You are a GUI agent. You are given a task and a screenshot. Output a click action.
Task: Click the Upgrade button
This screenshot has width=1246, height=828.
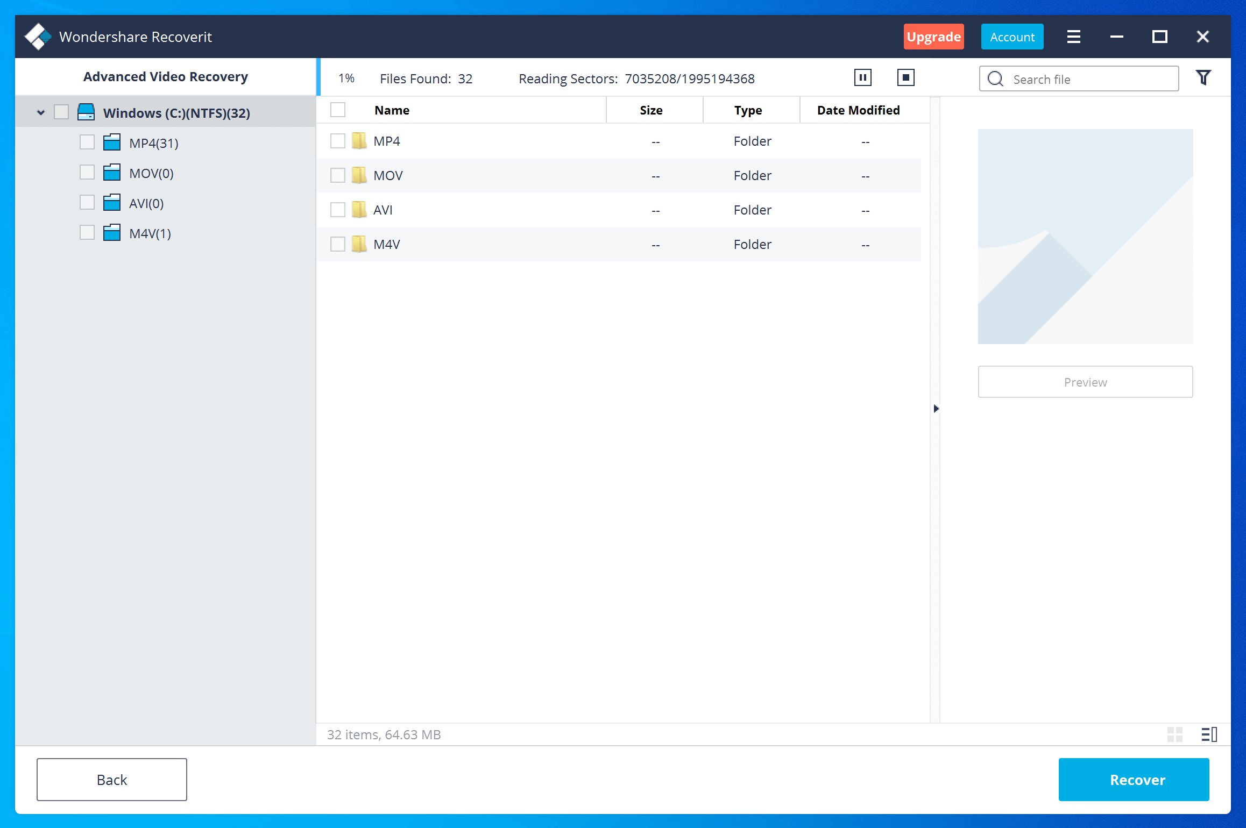(933, 37)
